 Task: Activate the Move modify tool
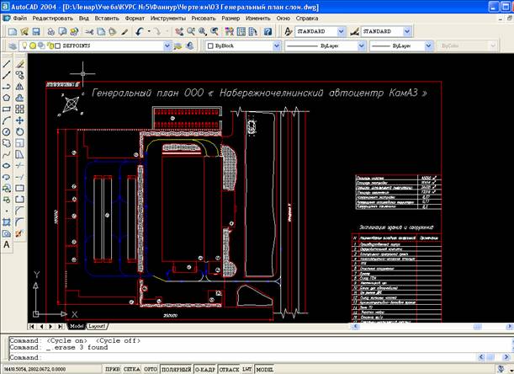click(x=19, y=120)
